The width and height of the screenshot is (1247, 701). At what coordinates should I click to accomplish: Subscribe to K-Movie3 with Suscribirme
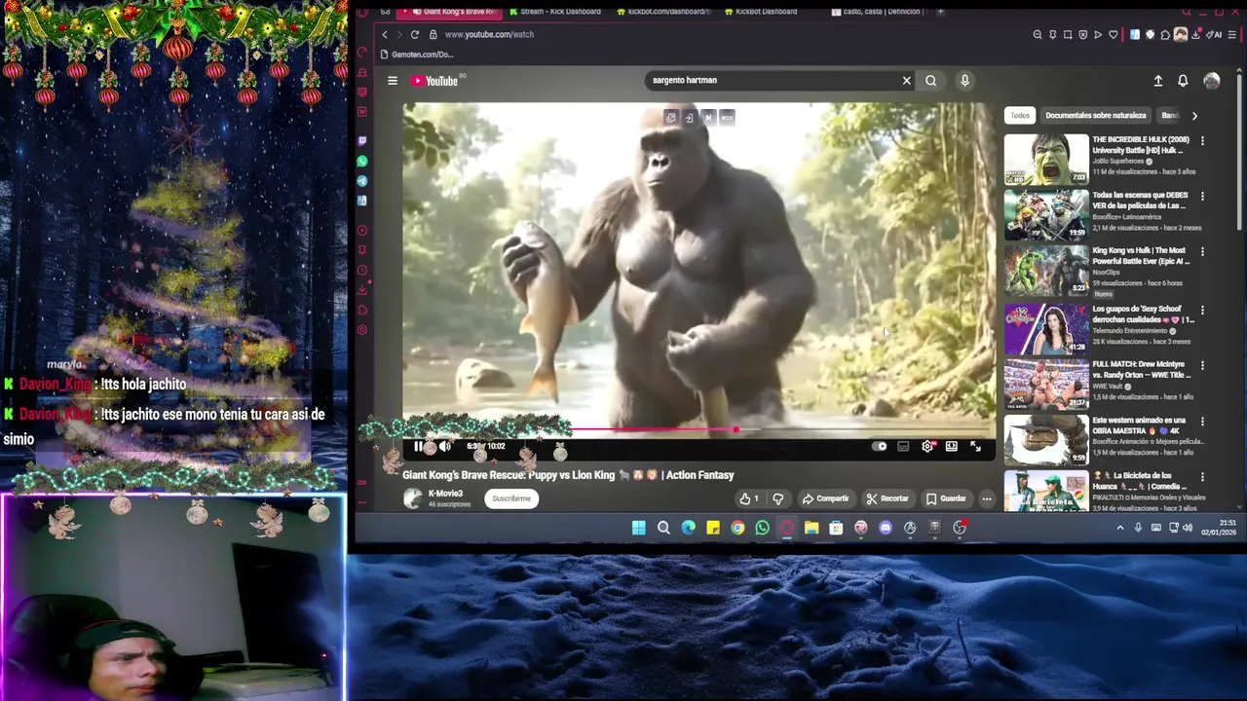tap(511, 498)
